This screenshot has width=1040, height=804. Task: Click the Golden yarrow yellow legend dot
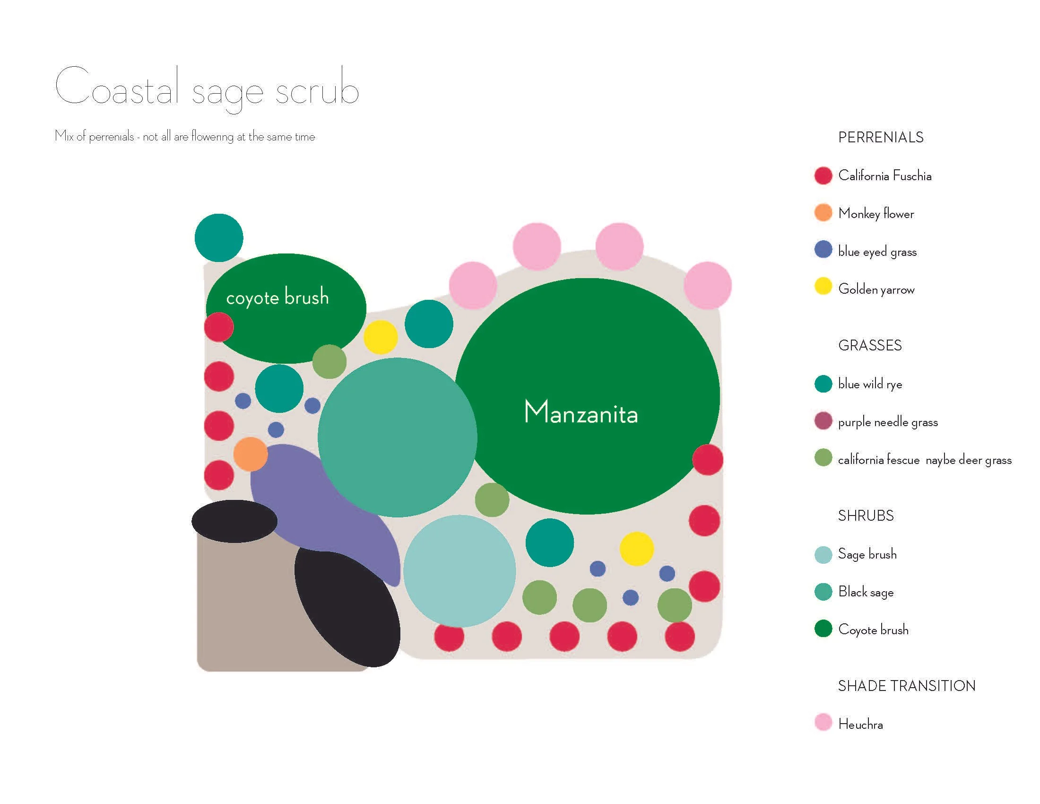823,286
